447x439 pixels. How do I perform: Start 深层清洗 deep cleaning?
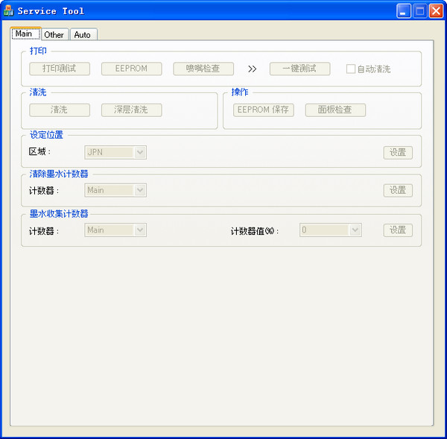pos(131,110)
